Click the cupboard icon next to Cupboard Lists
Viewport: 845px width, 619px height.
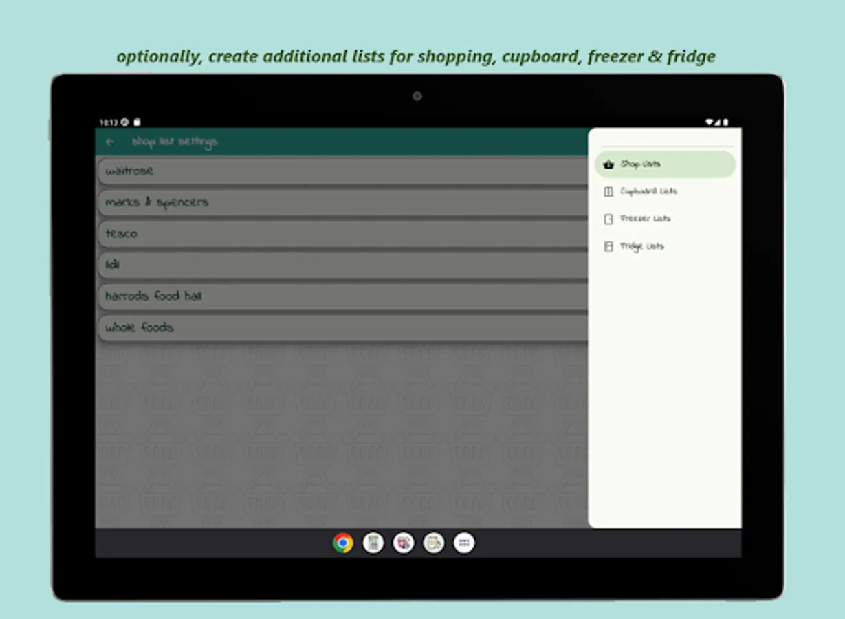coord(608,192)
